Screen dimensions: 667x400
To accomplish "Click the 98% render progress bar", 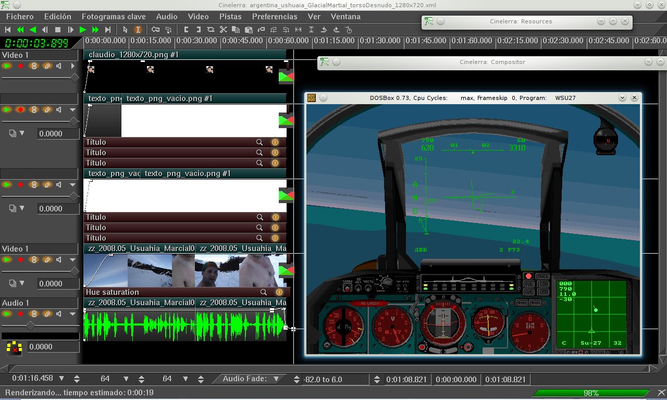I will [590, 393].
